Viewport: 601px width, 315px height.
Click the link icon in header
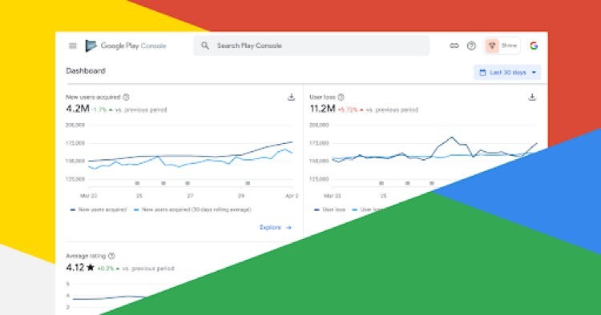tap(454, 46)
